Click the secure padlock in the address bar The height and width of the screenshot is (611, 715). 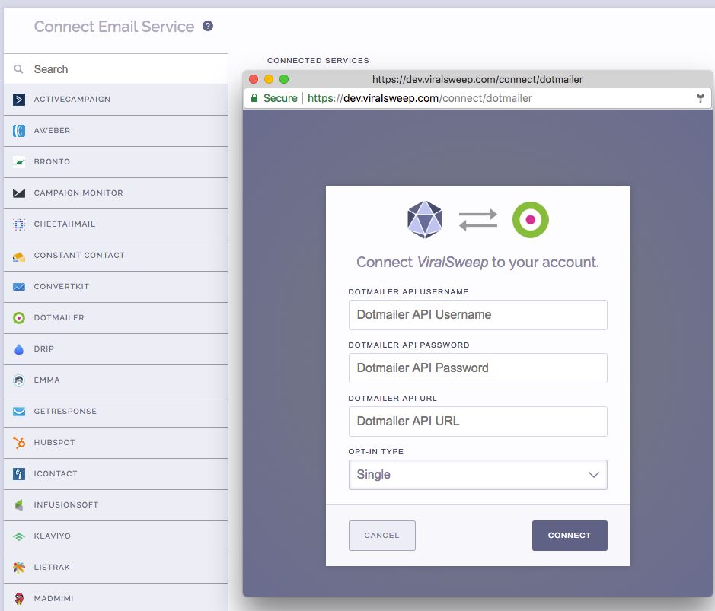point(254,98)
